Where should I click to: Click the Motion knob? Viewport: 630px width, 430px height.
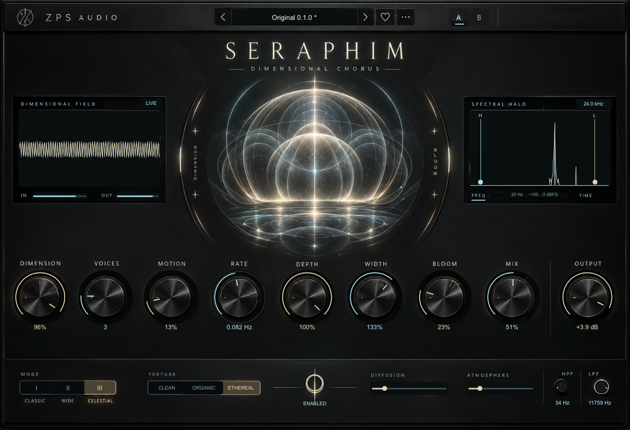pyautogui.click(x=171, y=297)
